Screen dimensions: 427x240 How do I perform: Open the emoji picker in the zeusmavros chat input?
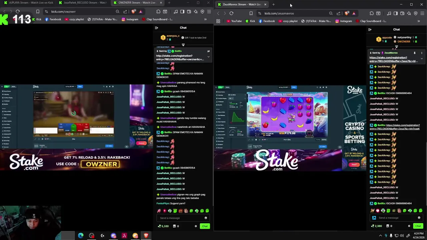[419, 218]
